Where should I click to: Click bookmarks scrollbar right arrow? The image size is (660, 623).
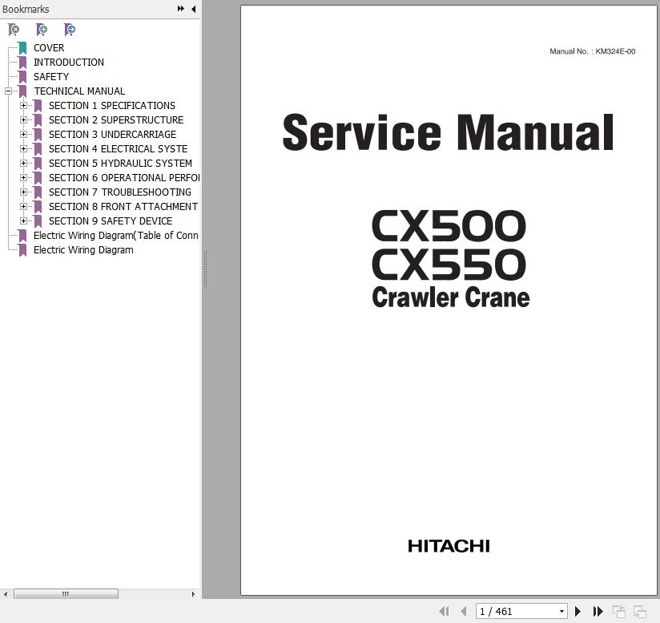click(x=193, y=594)
